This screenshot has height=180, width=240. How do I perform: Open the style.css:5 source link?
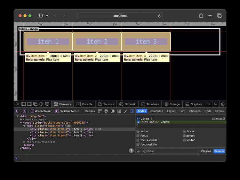pyautogui.click(x=219, y=119)
